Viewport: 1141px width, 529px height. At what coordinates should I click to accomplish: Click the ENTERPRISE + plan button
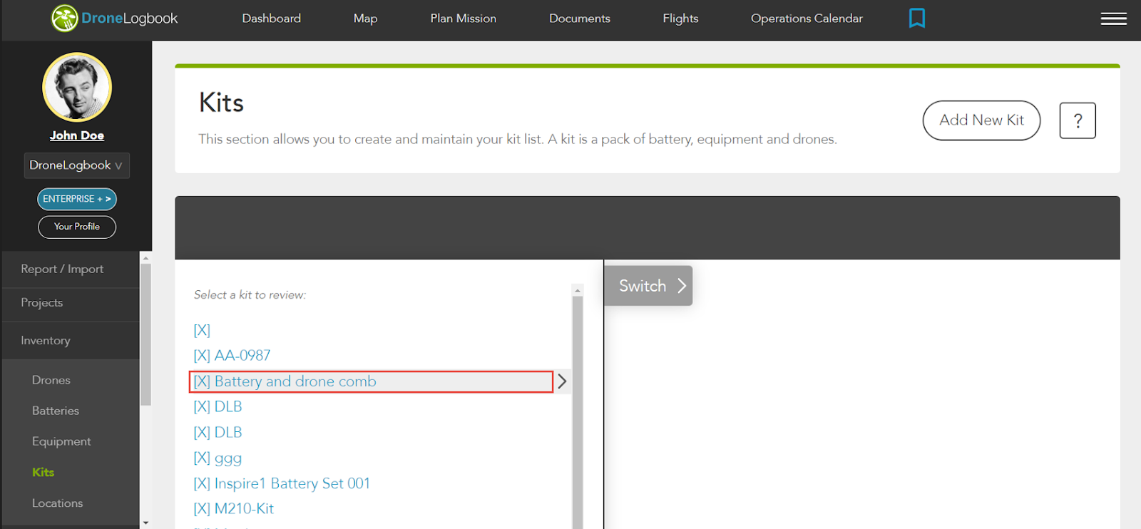click(77, 199)
